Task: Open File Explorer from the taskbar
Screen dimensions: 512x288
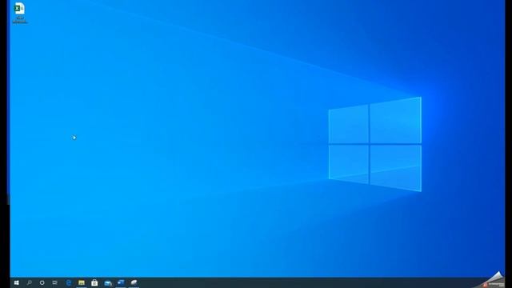Action: click(x=82, y=282)
